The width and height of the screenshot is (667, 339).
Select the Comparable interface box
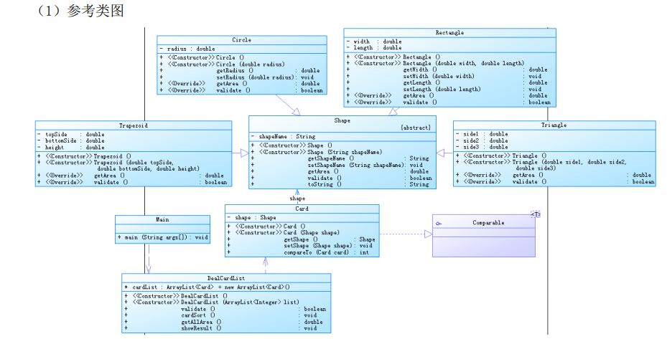tap(484, 235)
